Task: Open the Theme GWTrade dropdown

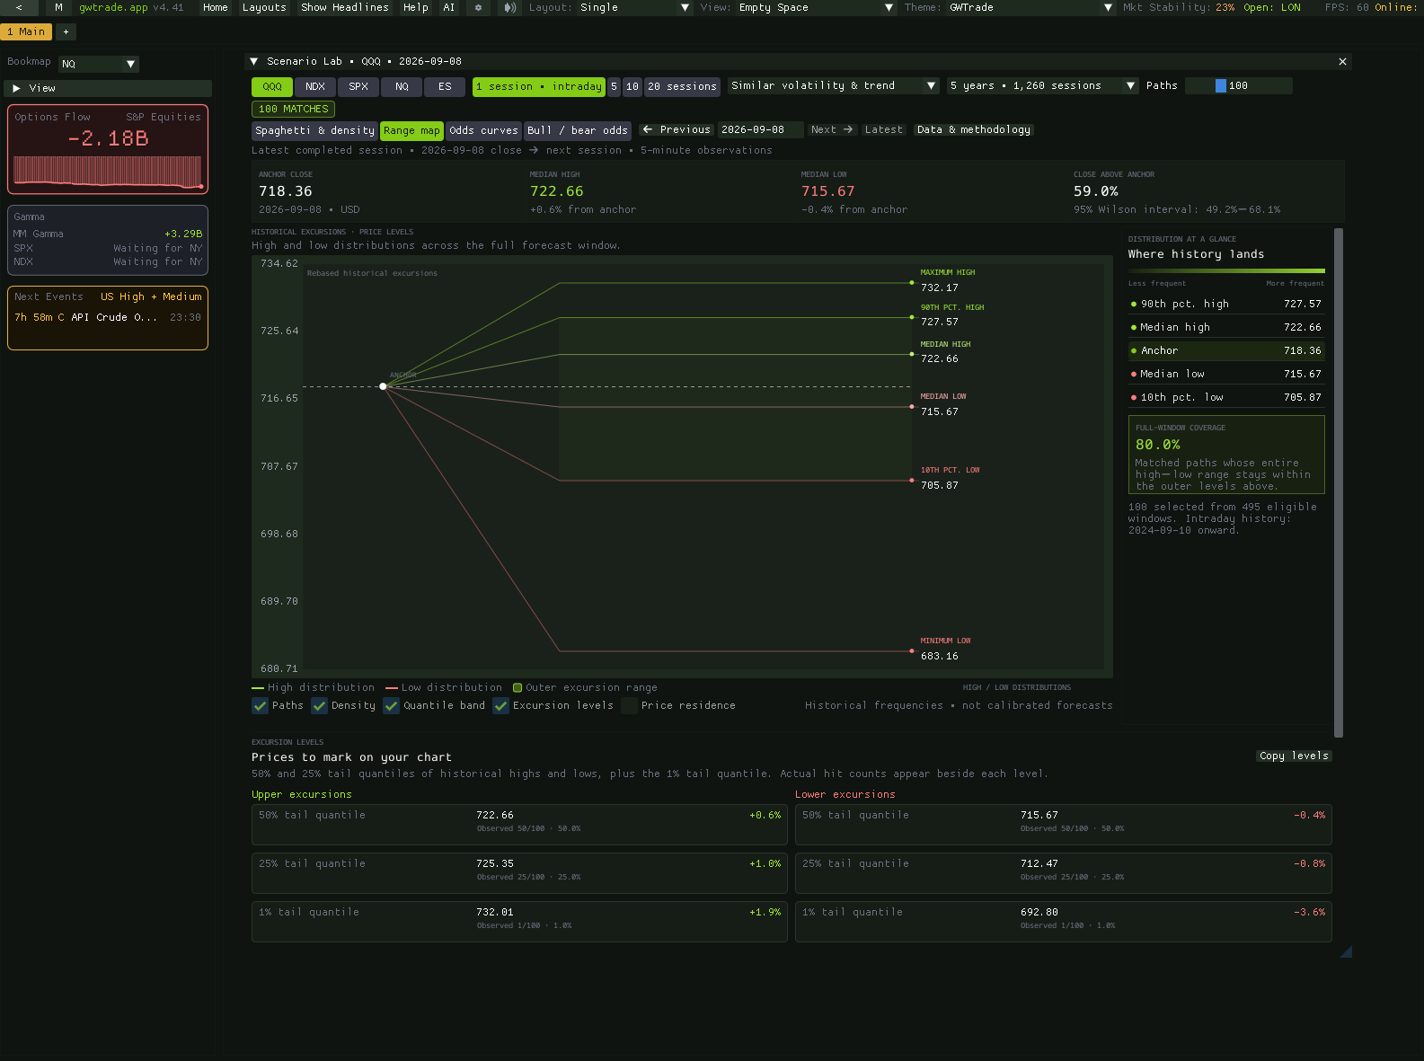Action: (1030, 7)
